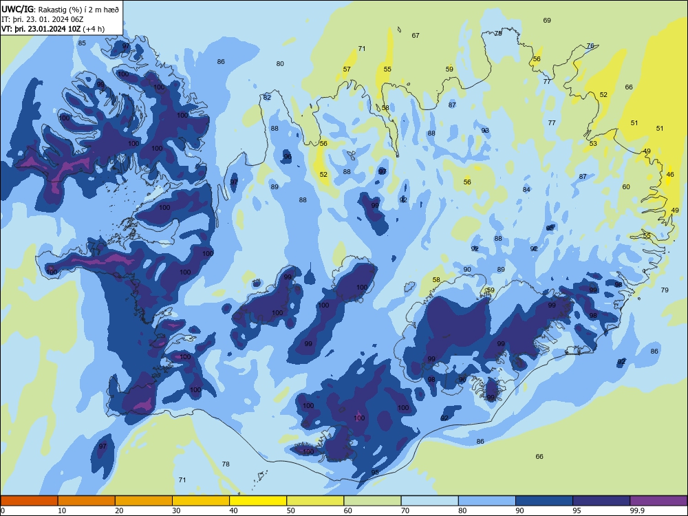The height and width of the screenshot is (516, 688).
Task: Click the legend tick label 20
Action: 119,510
